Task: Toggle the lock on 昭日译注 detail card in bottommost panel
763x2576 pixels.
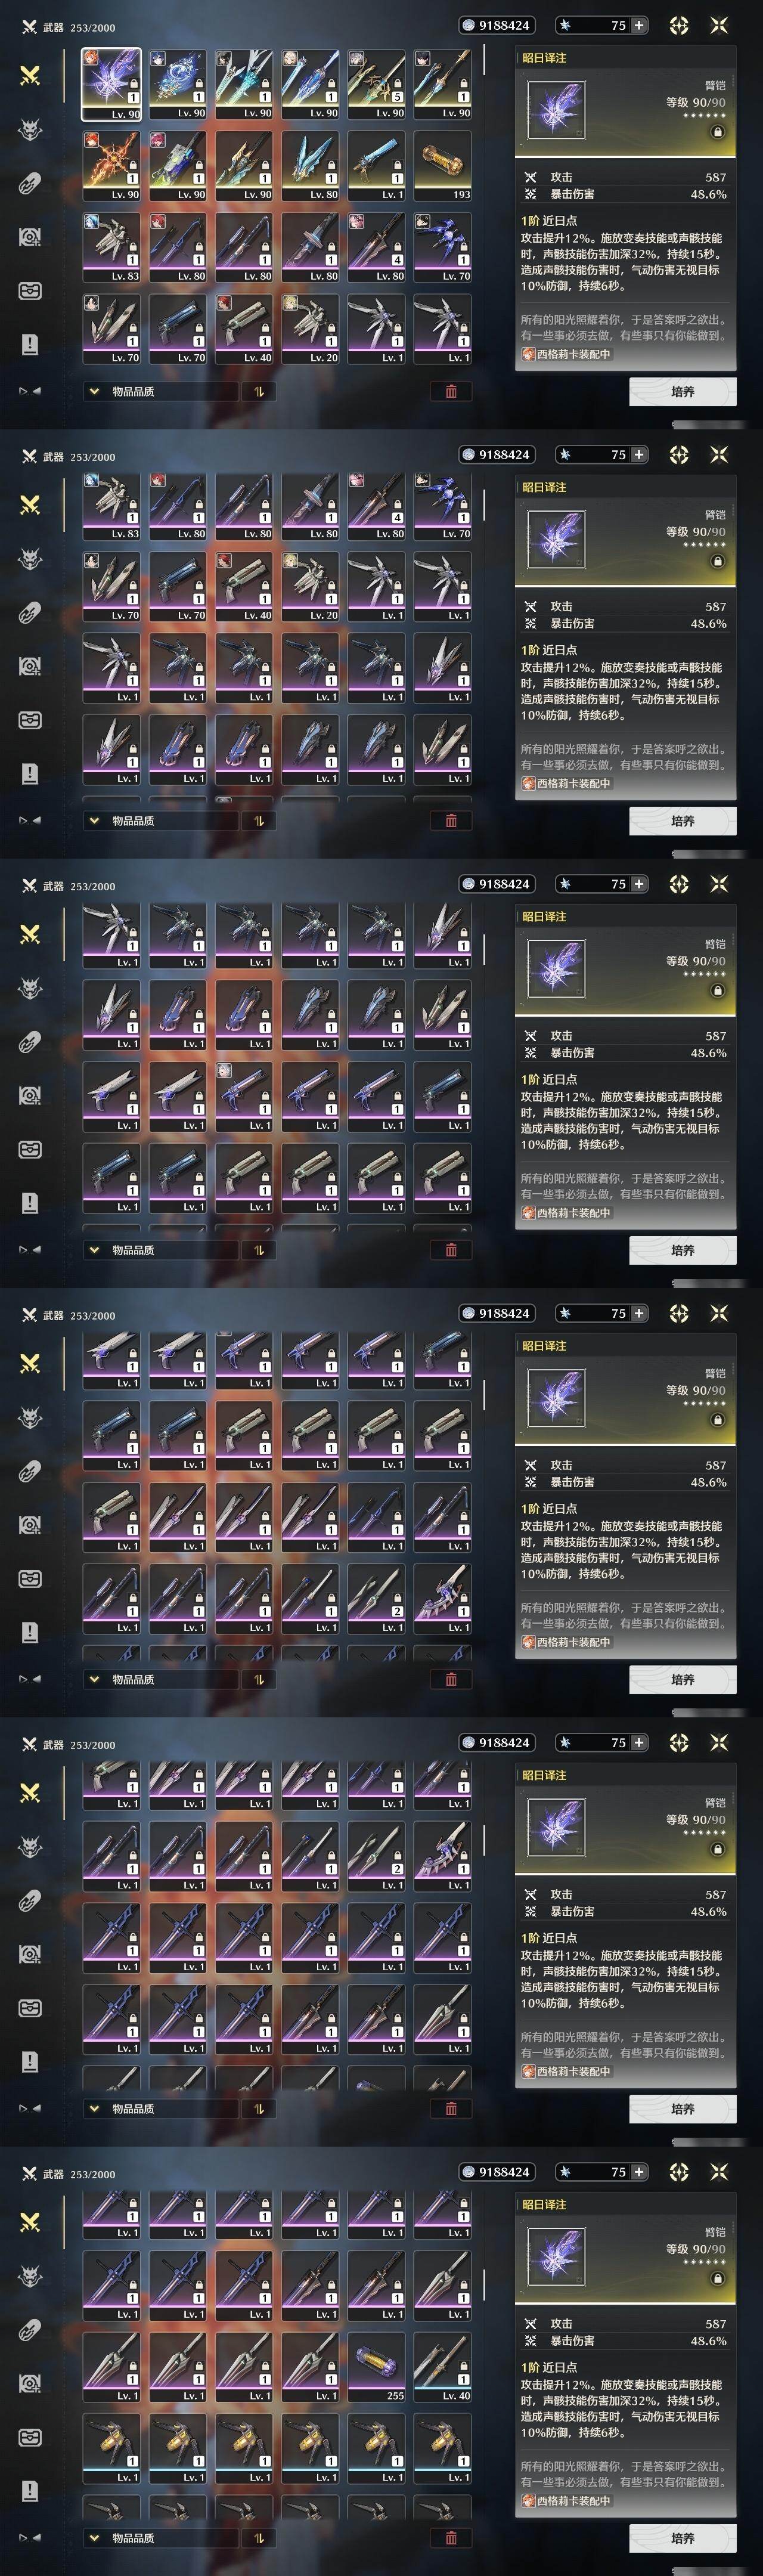Action: pos(717,2278)
